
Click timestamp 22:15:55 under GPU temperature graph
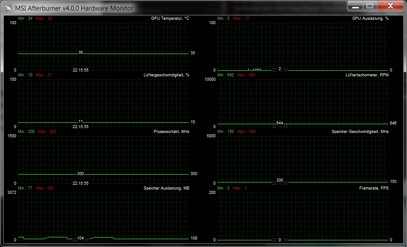point(81,70)
